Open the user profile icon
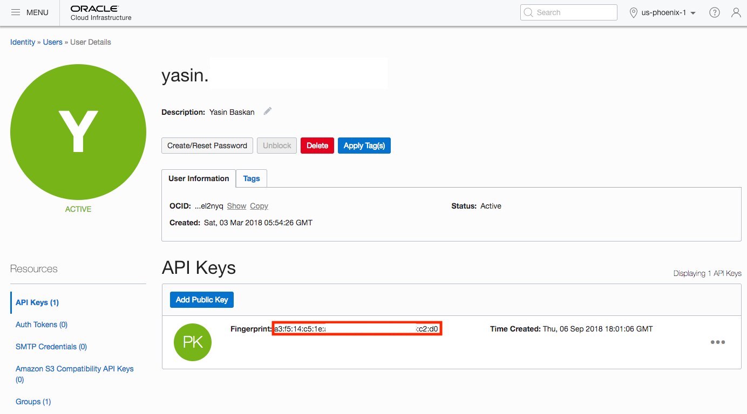The height and width of the screenshot is (414, 747). pyautogui.click(x=736, y=12)
